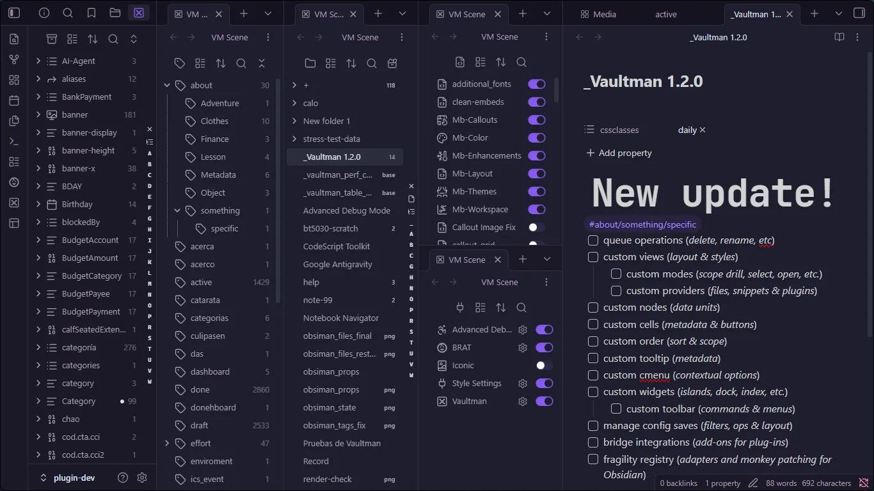874x491 pixels.
Task: Open the Advanced Debug settings gear
Action: pyautogui.click(x=523, y=330)
